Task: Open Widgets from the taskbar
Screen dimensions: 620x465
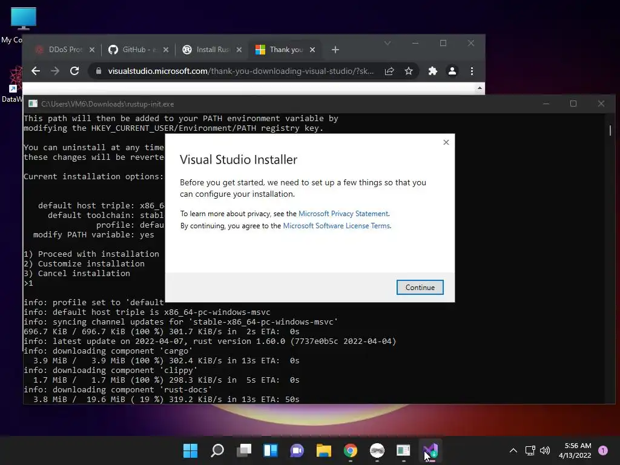Action: point(271,450)
